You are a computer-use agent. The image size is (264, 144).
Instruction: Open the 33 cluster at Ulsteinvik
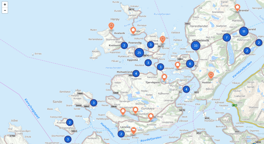tap(195, 46)
